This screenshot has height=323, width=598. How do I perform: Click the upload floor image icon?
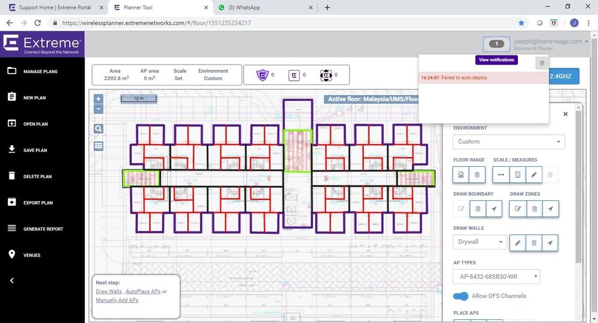pyautogui.click(x=461, y=175)
